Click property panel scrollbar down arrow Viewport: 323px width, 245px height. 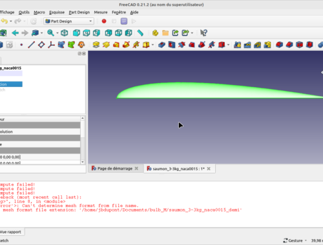pyautogui.click(x=83, y=162)
